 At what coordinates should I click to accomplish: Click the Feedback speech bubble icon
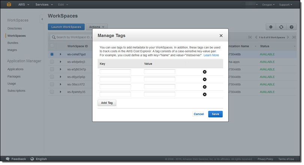[x=8, y=159]
